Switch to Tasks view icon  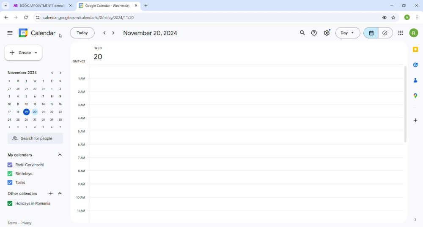(x=385, y=33)
